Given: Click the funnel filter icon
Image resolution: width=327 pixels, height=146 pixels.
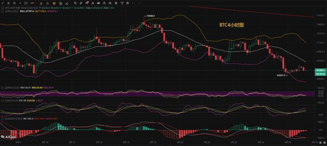Looking at the screenshot, I should [x=122, y=3].
